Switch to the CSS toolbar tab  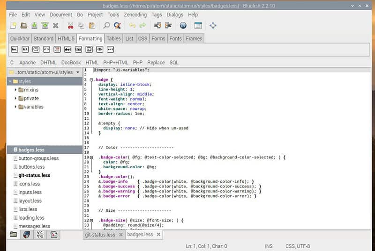(142, 38)
